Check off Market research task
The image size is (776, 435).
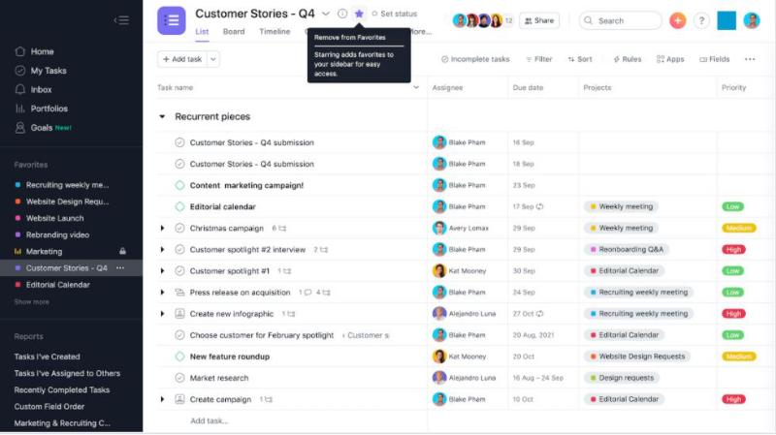tap(179, 378)
